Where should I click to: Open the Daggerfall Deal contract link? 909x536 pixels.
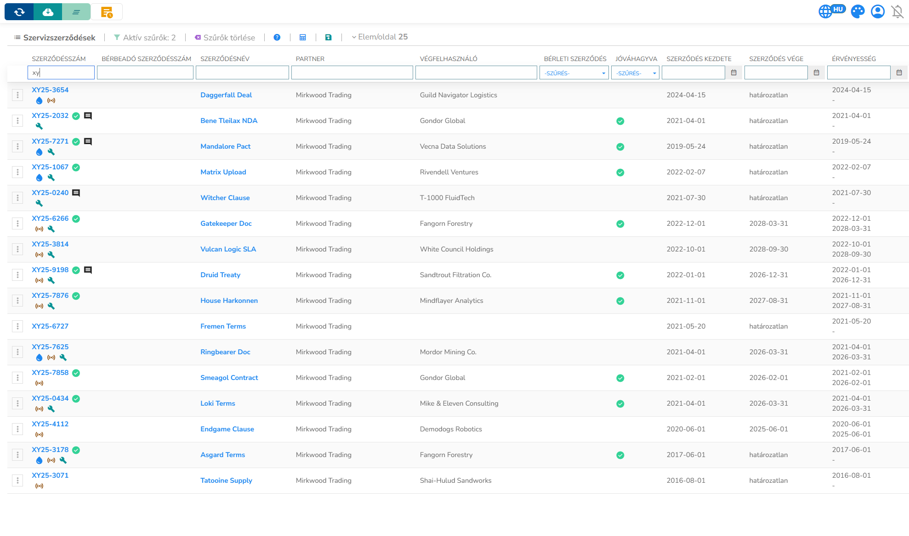click(x=226, y=95)
